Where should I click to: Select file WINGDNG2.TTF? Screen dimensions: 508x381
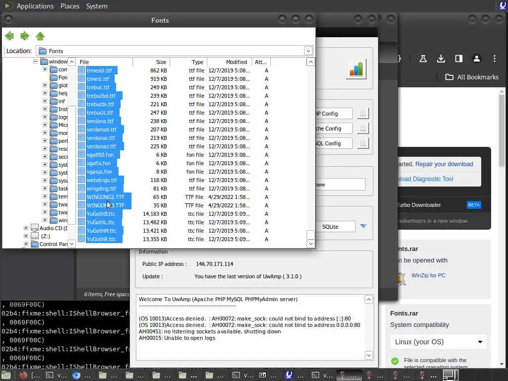pyautogui.click(x=106, y=196)
